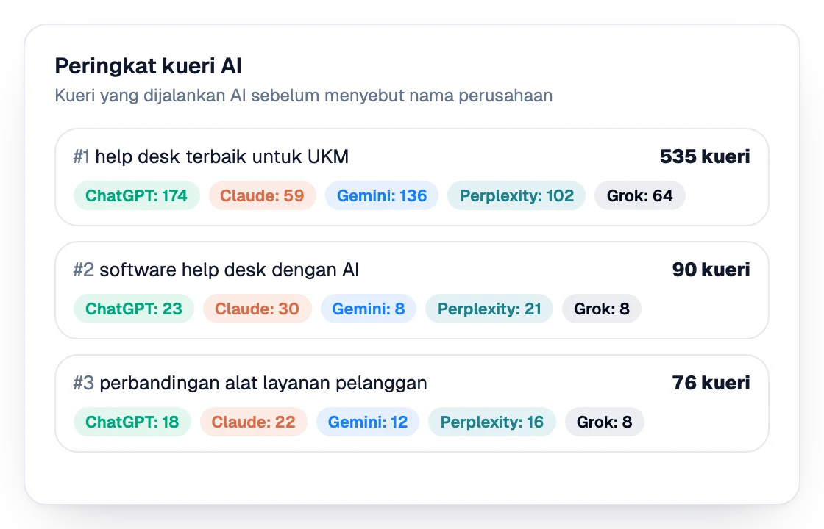Click the 'Claude: 22' badge
824x529 pixels.
[253, 422]
